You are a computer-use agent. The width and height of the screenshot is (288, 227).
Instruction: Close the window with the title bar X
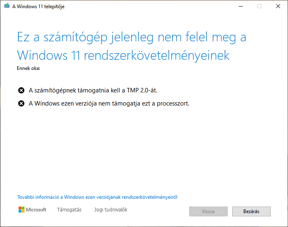click(x=278, y=6)
